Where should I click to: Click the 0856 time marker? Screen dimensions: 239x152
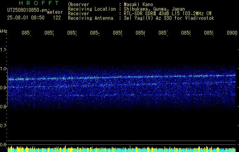[x=140, y=33]
